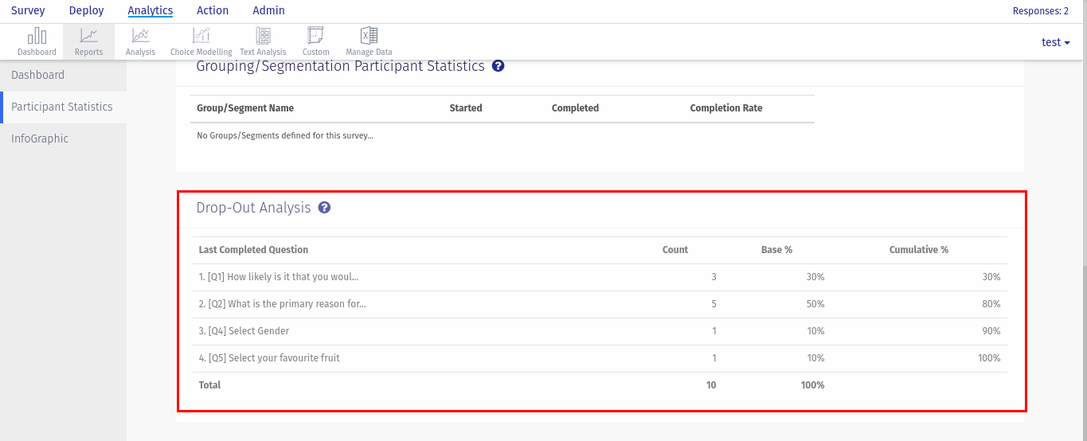
Task: Show help for Grouping/Segmentation Participant Statistics
Action: (499, 66)
